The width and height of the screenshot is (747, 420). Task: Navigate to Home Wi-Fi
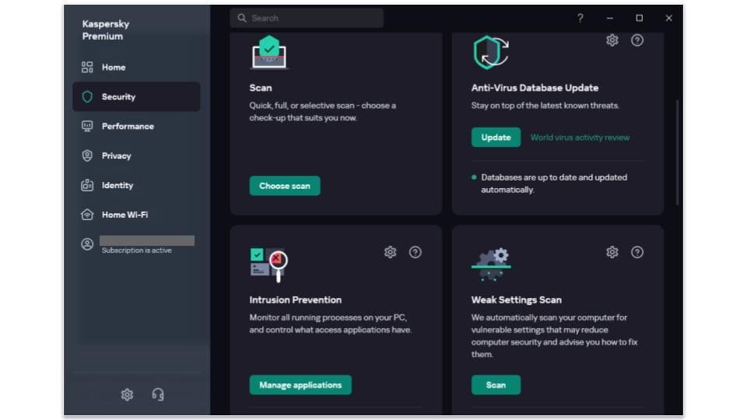(x=124, y=215)
